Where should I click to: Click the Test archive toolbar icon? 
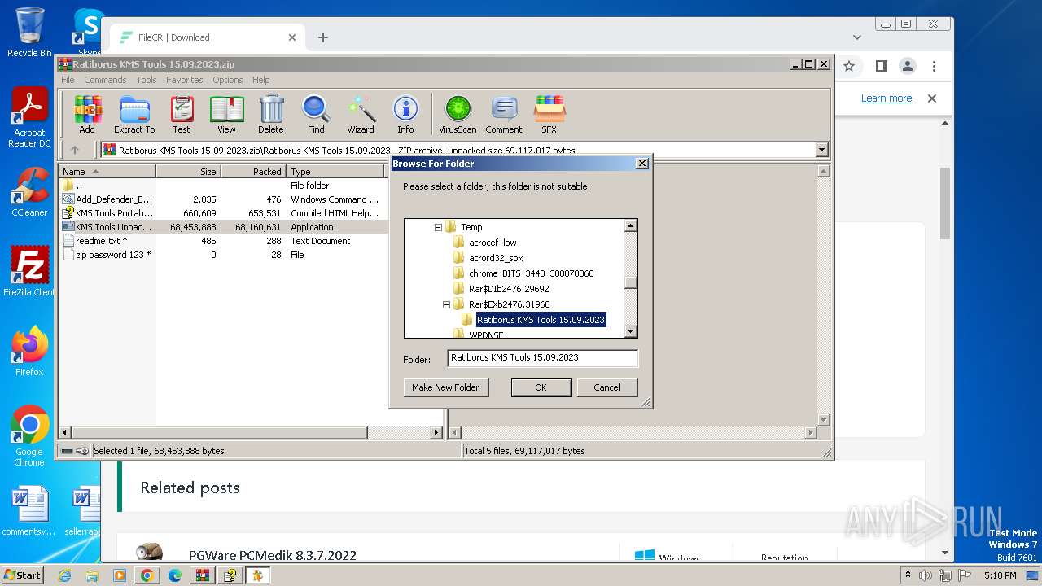click(x=182, y=115)
